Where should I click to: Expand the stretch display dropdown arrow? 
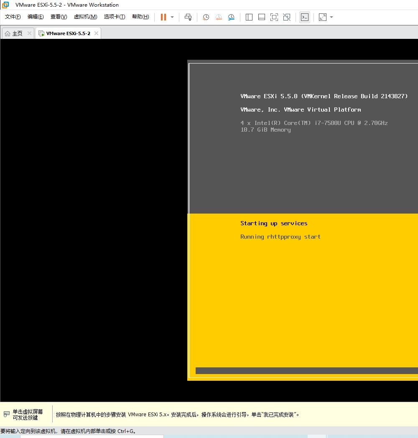click(331, 17)
